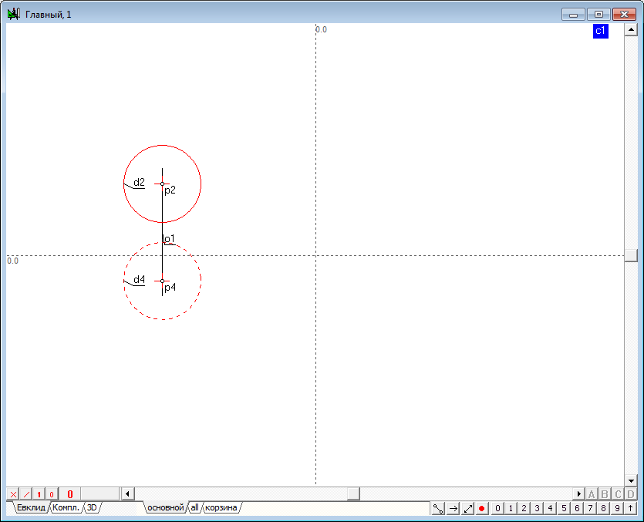Image resolution: width=644 pixels, height=522 pixels.
Task: Select point p2 at circle center
Action: 162,184
